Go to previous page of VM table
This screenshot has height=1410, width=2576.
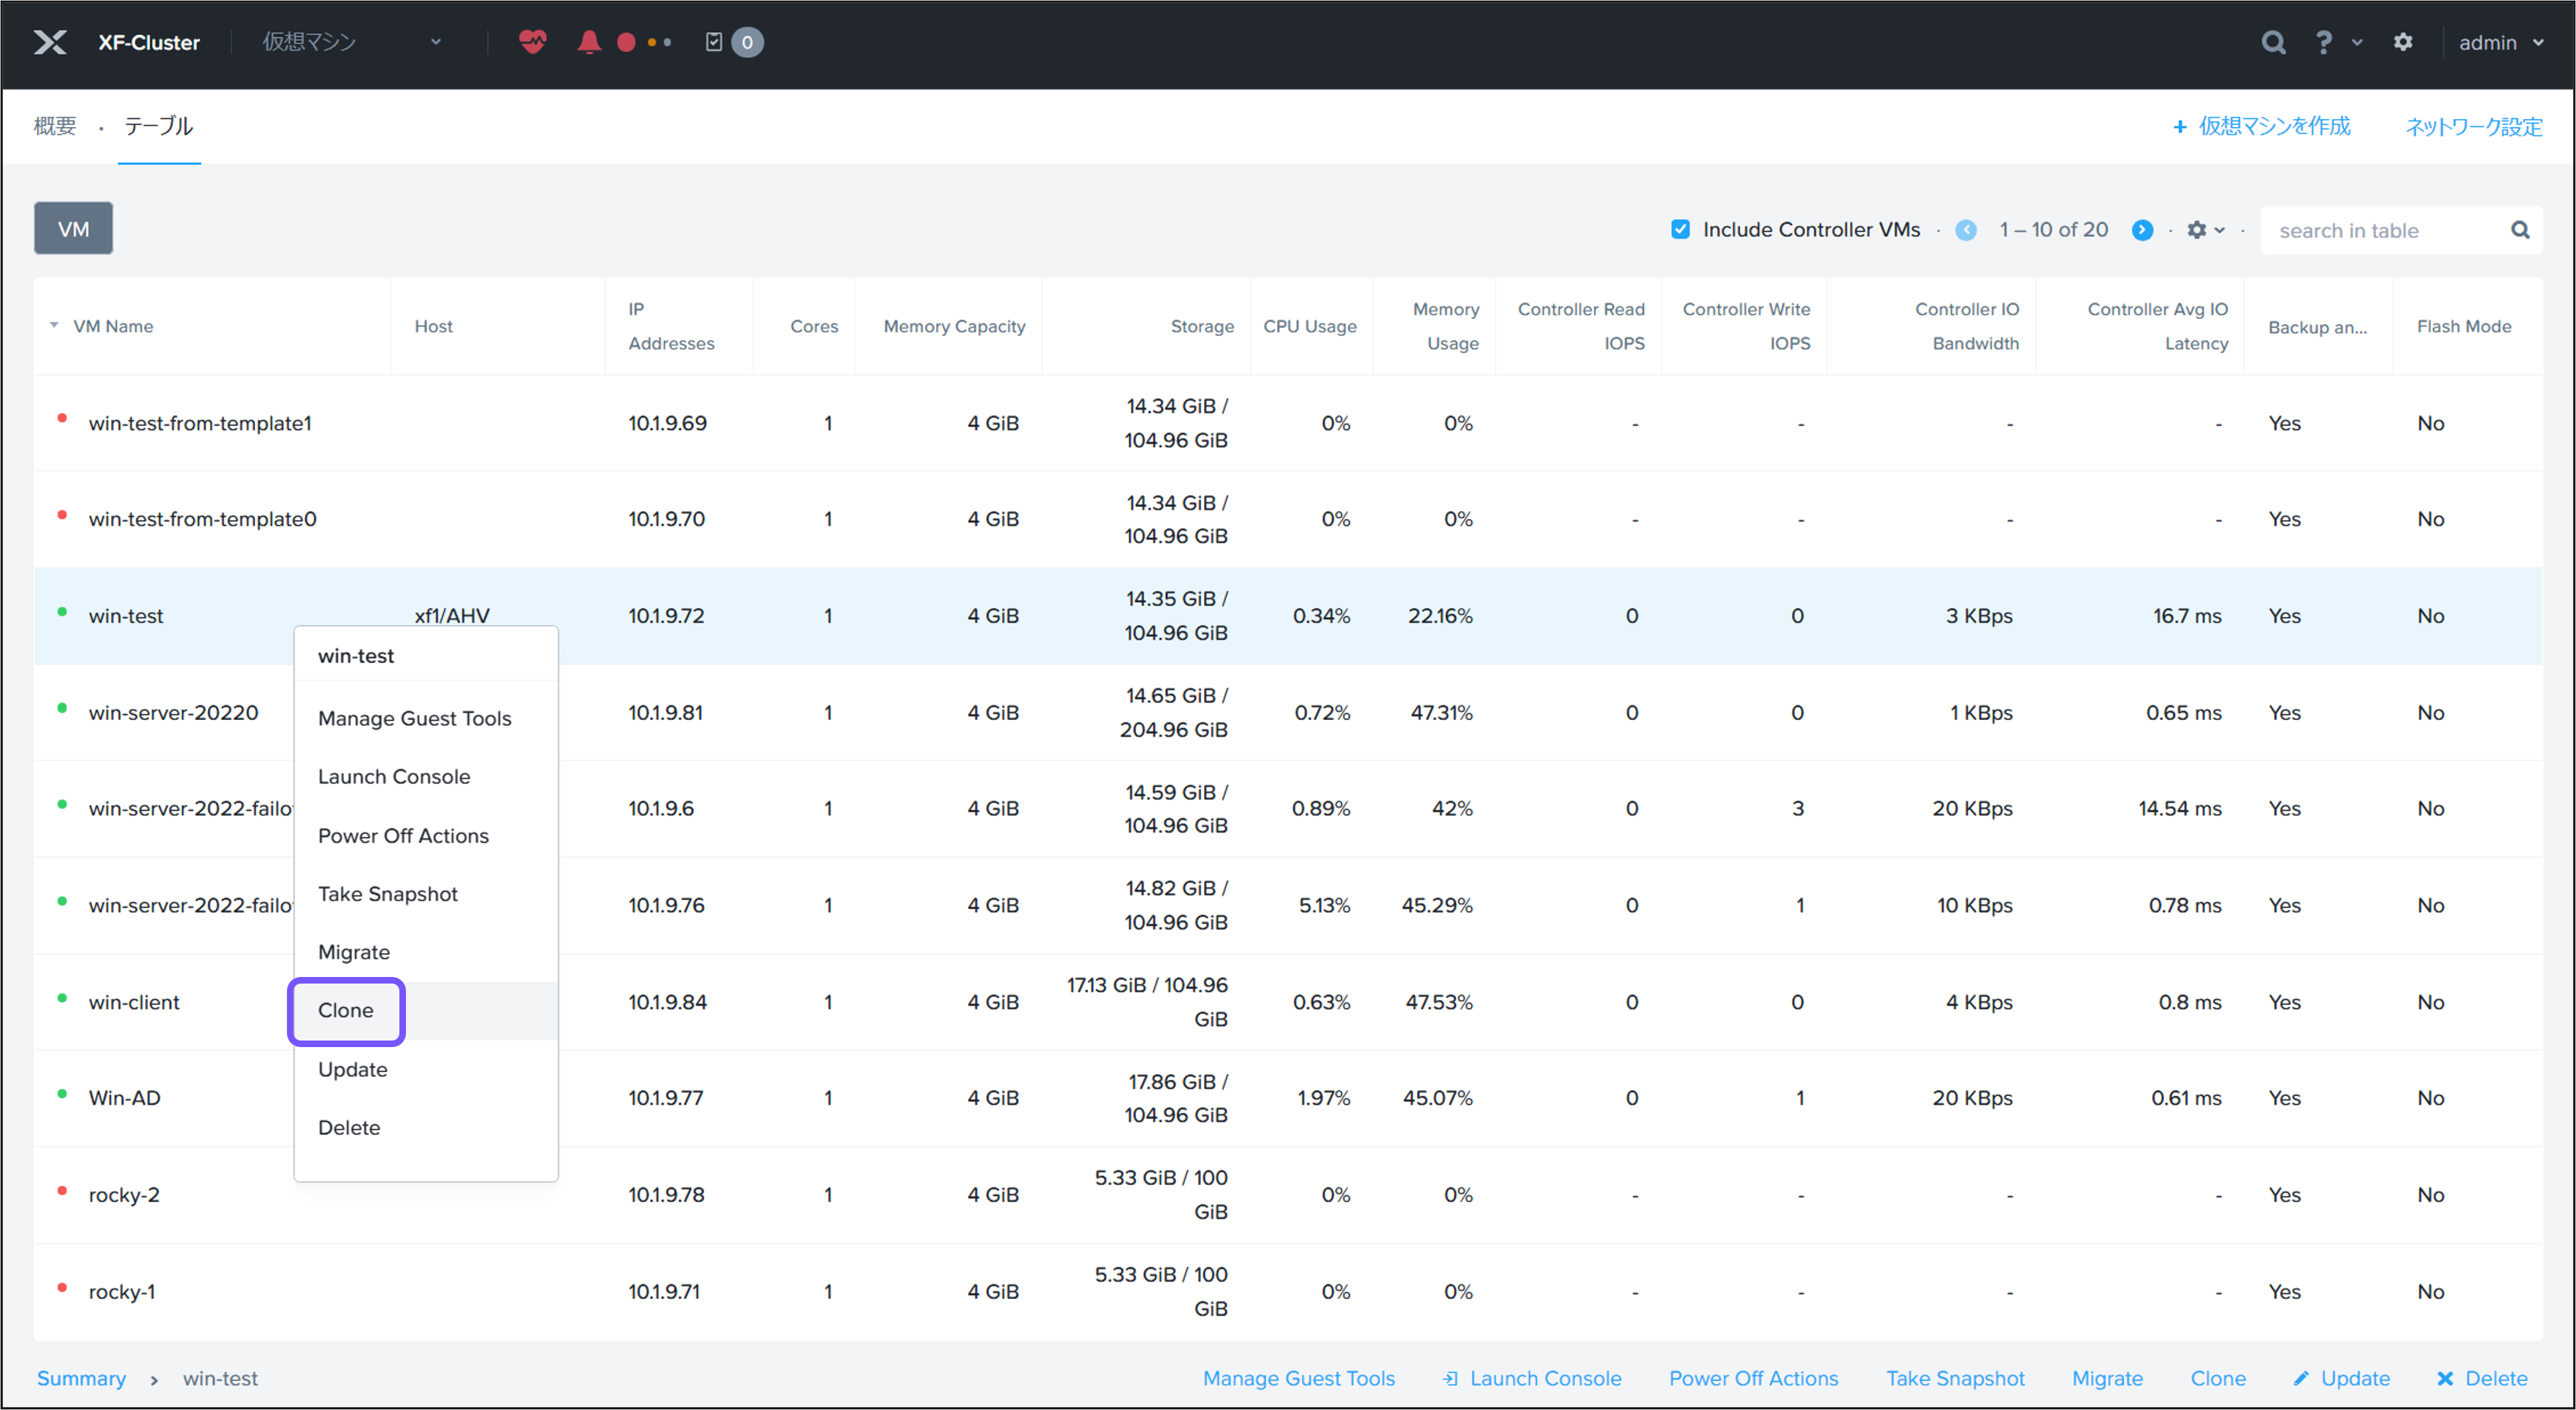[1965, 230]
